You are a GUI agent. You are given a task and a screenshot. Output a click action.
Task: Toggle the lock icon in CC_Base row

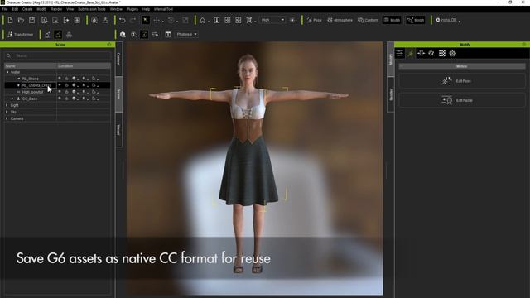[66, 99]
